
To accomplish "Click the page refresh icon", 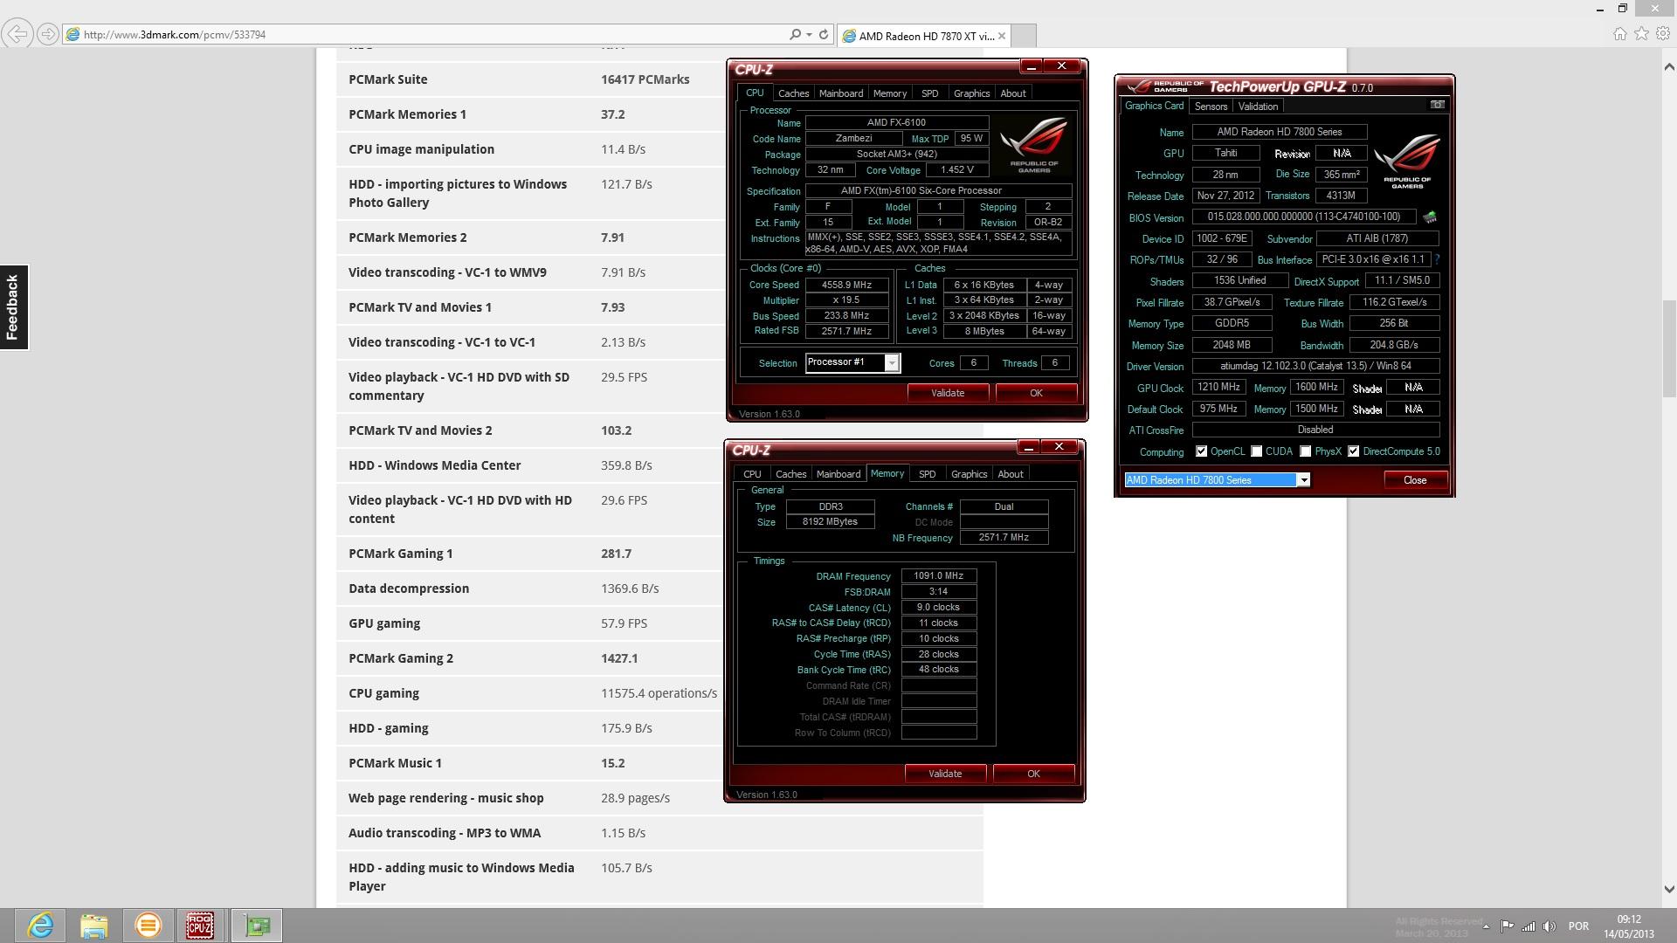I will pyautogui.click(x=823, y=35).
